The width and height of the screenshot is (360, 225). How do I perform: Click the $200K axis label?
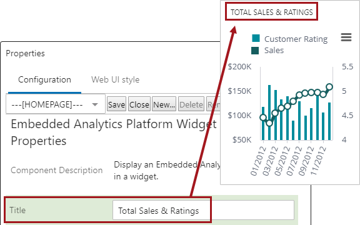pos(239,67)
